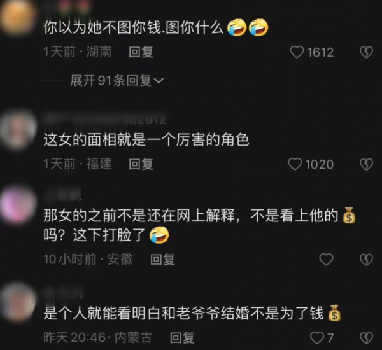This screenshot has height=350, width=382.
Task: Like the Hunan comment with 1612 likes
Action: click(x=297, y=52)
